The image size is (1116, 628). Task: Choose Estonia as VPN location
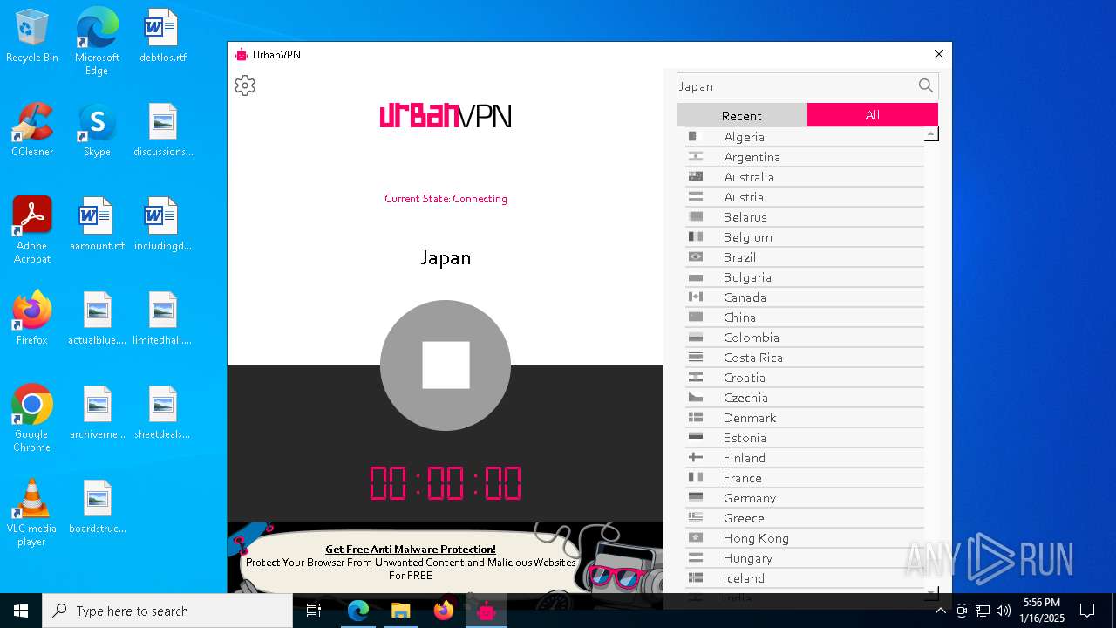[x=805, y=438]
